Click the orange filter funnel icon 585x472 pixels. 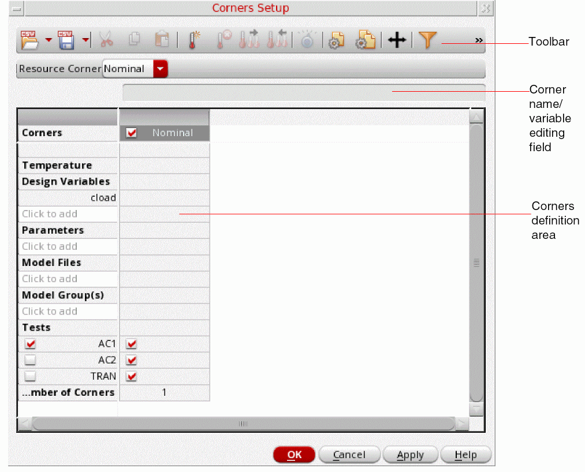pos(427,40)
